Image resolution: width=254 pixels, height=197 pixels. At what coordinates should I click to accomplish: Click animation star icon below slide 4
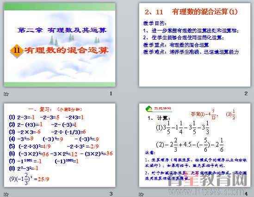pyautogui.click(x=141, y=194)
